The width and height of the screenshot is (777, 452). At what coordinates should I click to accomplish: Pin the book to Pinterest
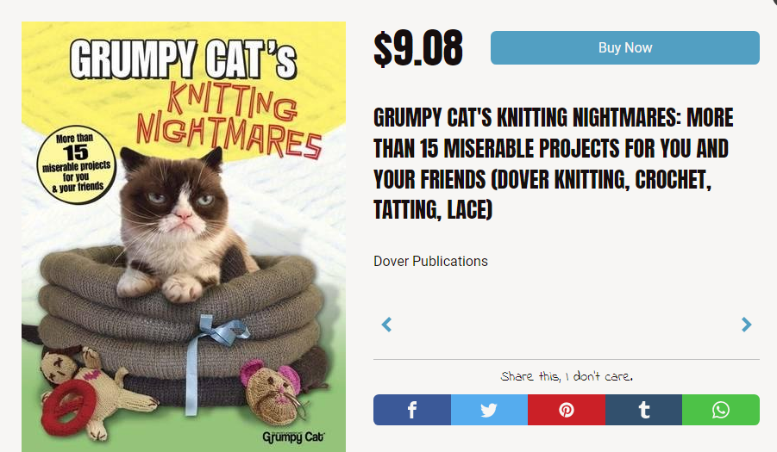point(566,410)
